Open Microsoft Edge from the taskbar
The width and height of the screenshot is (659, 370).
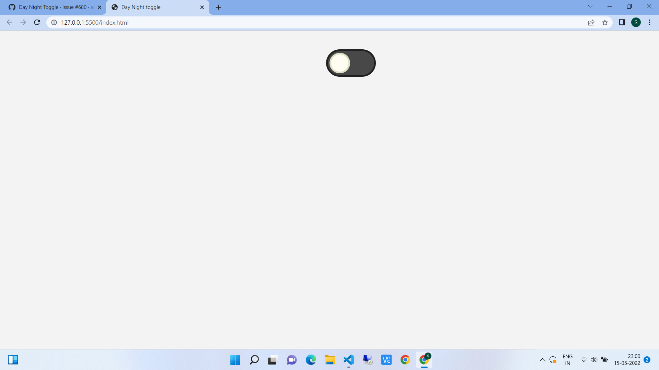point(311,360)
